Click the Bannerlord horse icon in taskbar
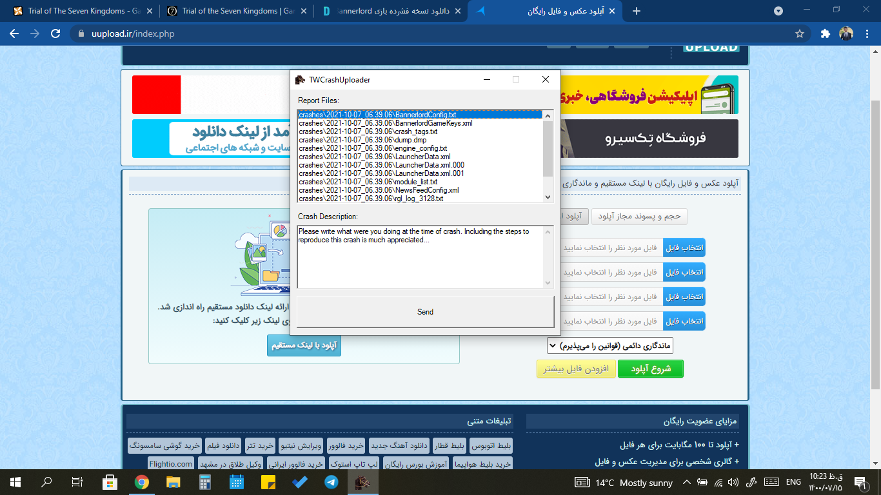881x495 pixels. (362, 481)
